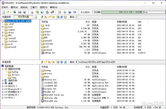Screen dimensions: 166x109
Task: Click the Mount to virtual drive icon
Action: coord(47,12)
